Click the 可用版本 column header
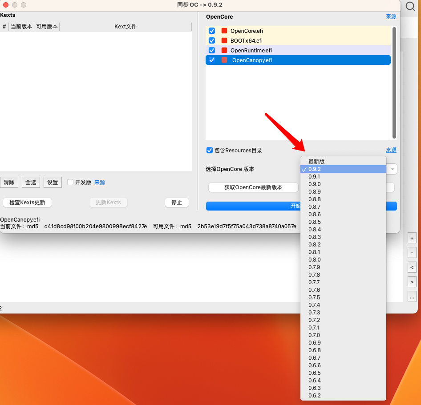Viewport: 421px width, 405px height. pyautogui.click(x=47, y=27)
